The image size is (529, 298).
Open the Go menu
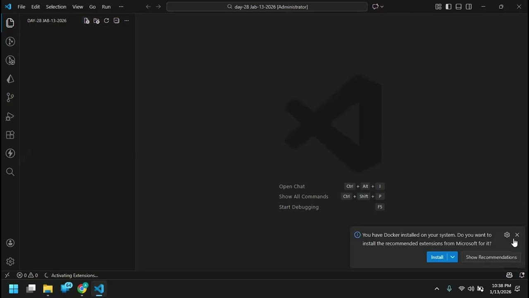coord(93,7)
